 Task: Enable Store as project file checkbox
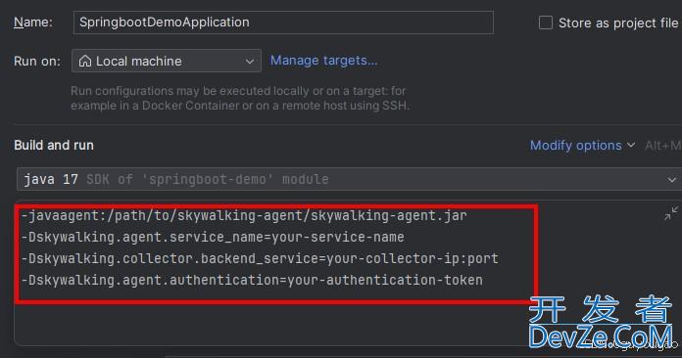coord(546,22)
